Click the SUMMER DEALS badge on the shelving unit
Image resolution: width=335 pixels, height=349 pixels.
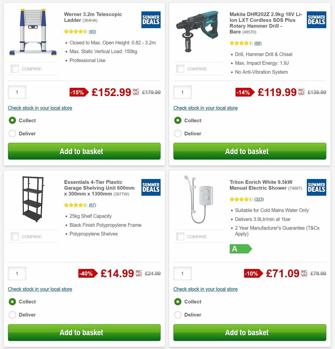pos(151,187)
